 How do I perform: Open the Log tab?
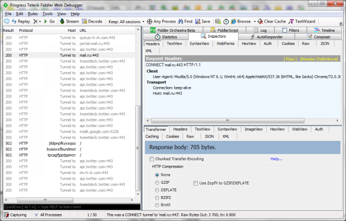tap(260, 30)
